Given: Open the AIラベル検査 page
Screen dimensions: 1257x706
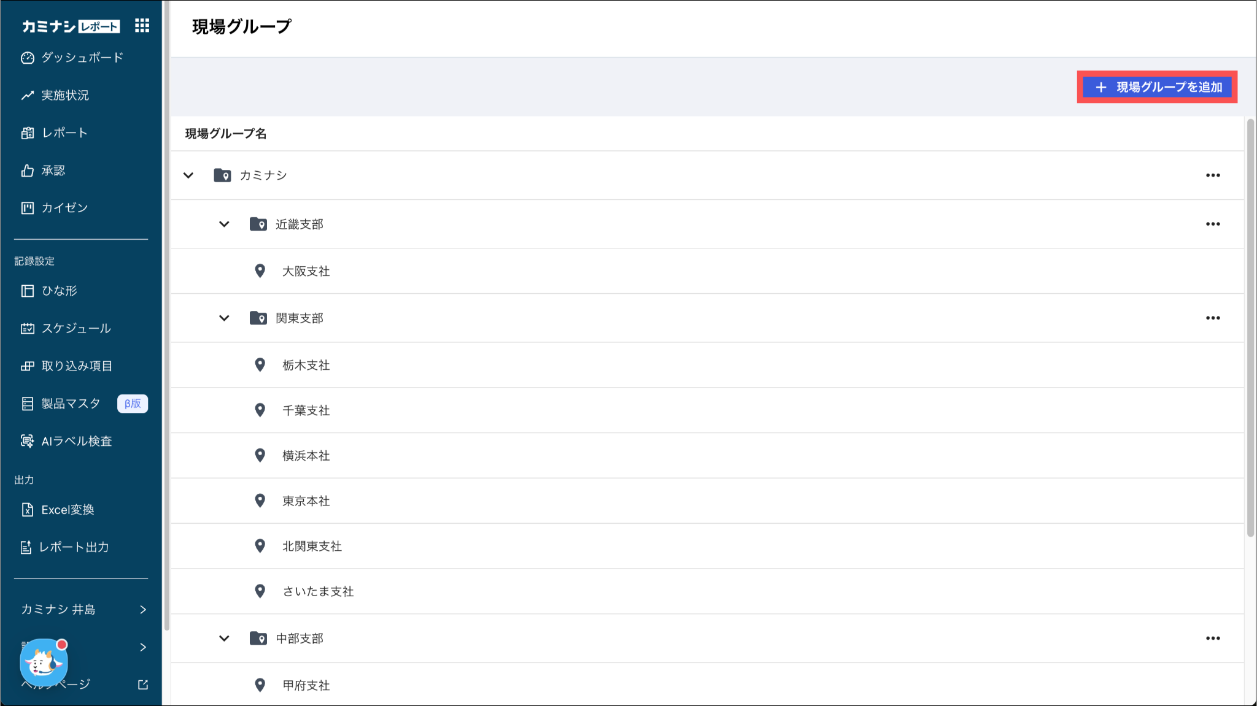Looking at the screenshot, I should pyautogui.click(x=76, y=441).
